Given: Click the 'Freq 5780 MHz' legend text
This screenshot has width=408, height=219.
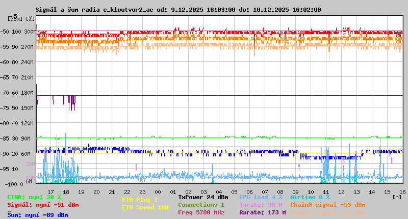Looking at the screenshot, I should (x=201, y=212).
